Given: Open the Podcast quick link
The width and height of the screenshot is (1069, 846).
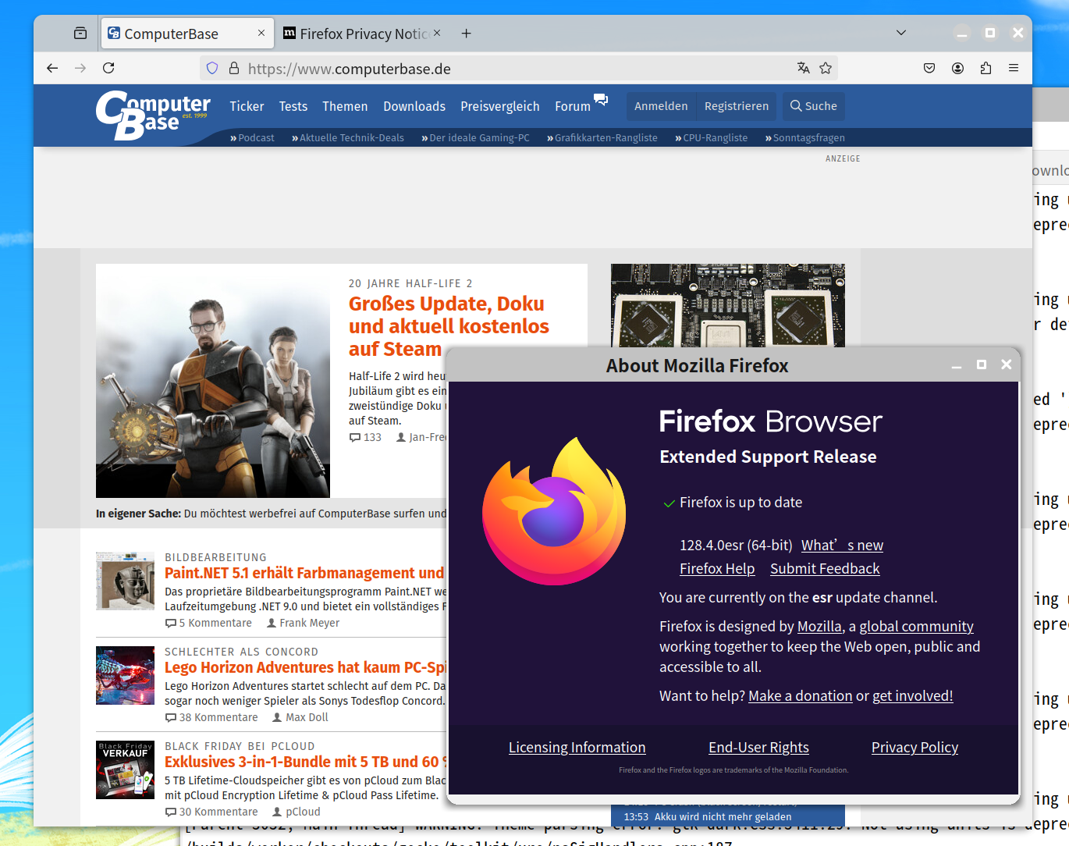Looking at the screenshot, I should click(x=252, y=138).
